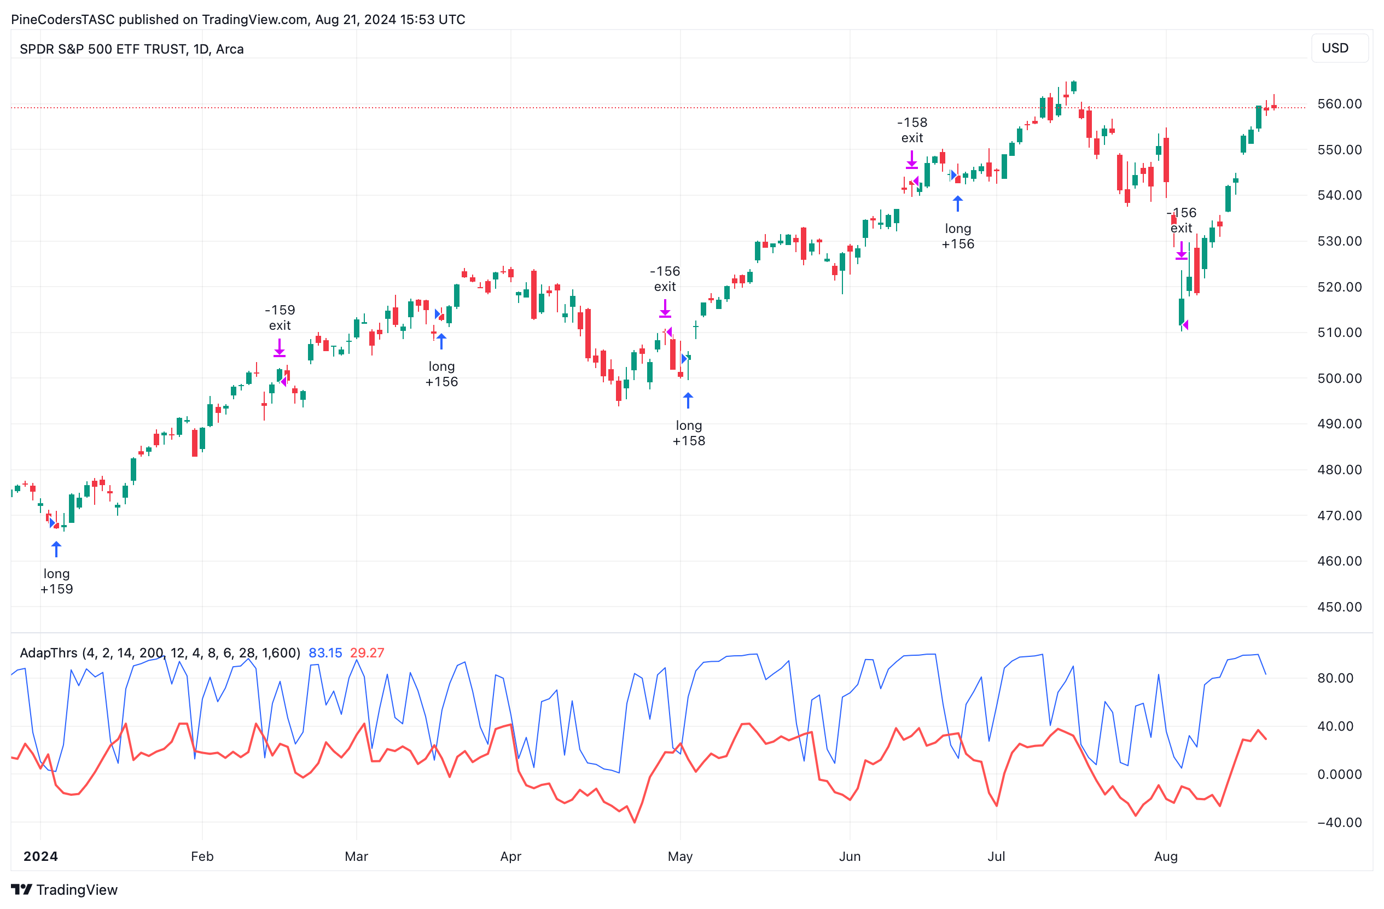The image size is (1384, 909).
Task: Click the 560.00 price axis label
Action: pos(1339,104)
